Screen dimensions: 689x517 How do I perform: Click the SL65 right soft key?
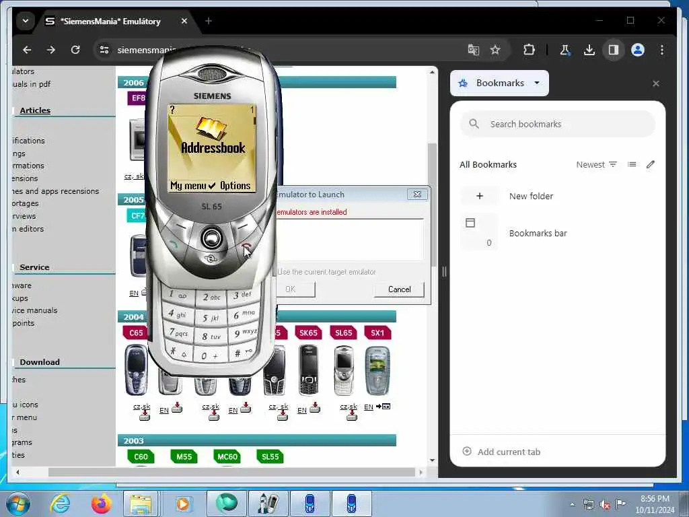click(x=243, y=226)
